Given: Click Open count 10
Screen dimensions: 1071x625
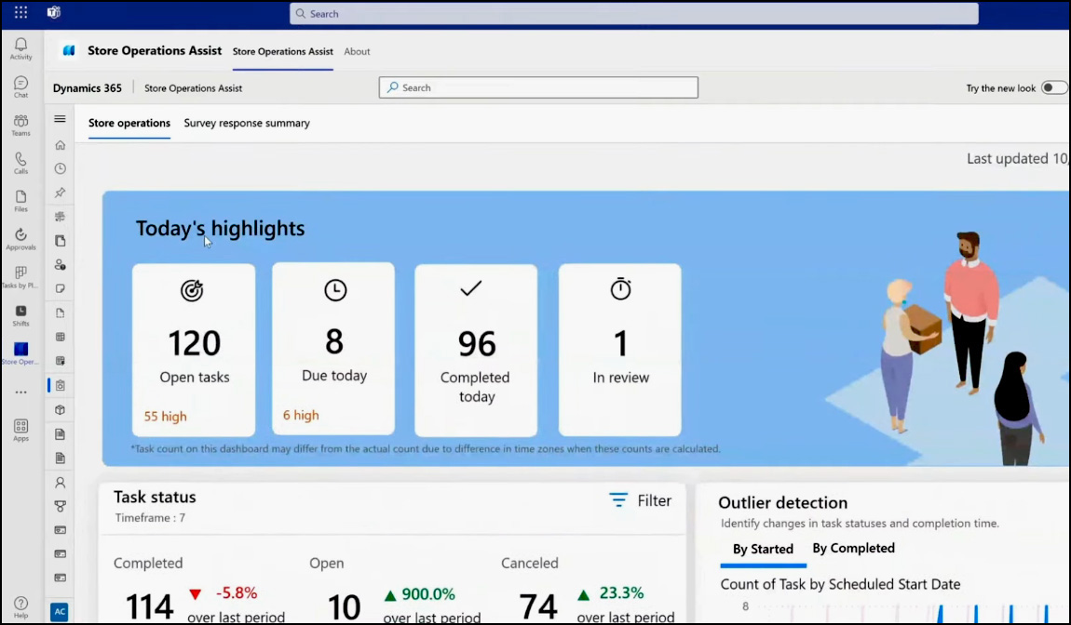Looking at the screenshot, I should (345, 605).
